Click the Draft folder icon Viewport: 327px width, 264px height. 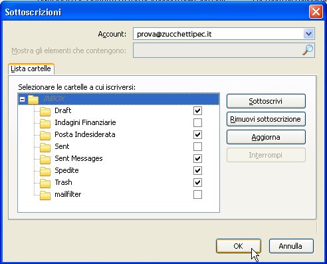[x=45, y=112]
